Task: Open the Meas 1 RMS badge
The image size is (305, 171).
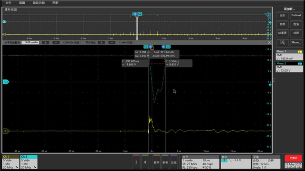Action: [x=289, y=55]
